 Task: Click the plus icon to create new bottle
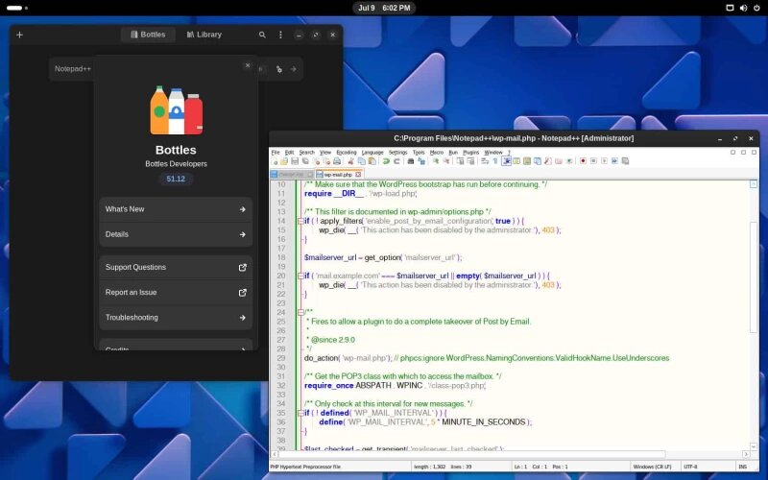[19, 35]
